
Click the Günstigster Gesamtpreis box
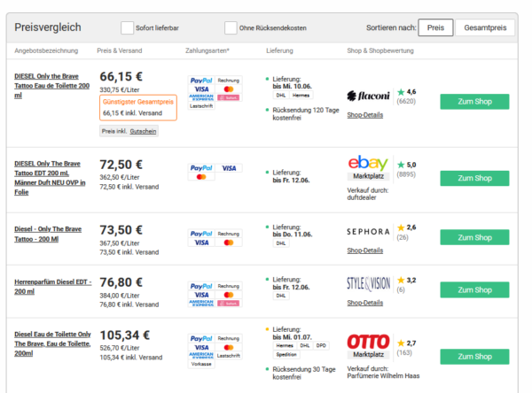pos(138,108)
